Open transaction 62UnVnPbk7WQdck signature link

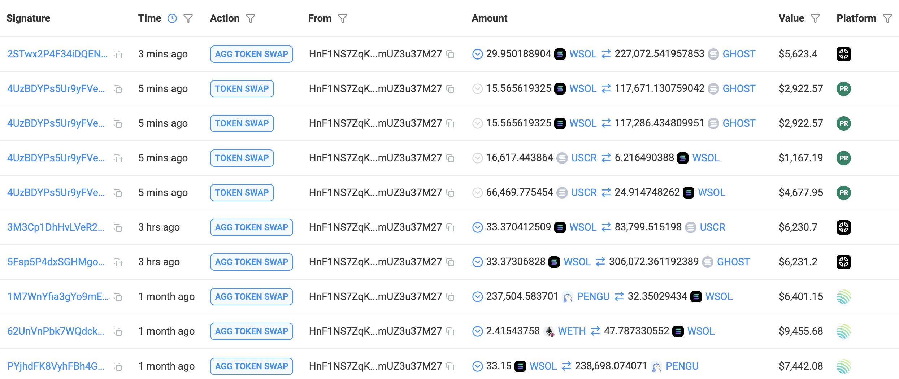pyautogui.click(x=56, y=331)
